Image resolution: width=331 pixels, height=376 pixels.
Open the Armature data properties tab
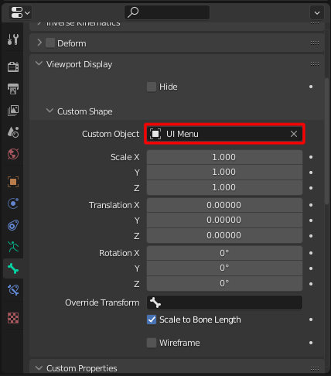tap(13, 247)
